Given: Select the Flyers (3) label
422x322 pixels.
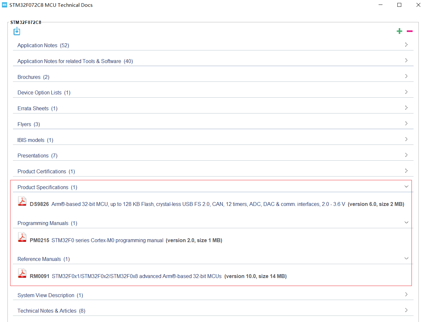Looking at the screenshot, I should [x=29, y=124].
